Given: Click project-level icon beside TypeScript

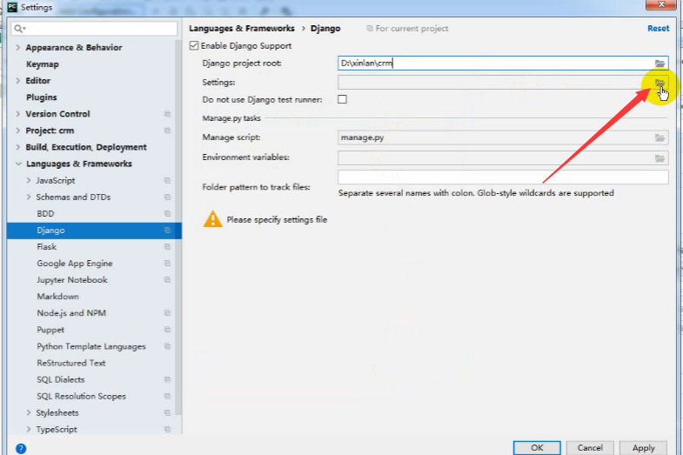Looking at the screenshot, I should [167, 429].
